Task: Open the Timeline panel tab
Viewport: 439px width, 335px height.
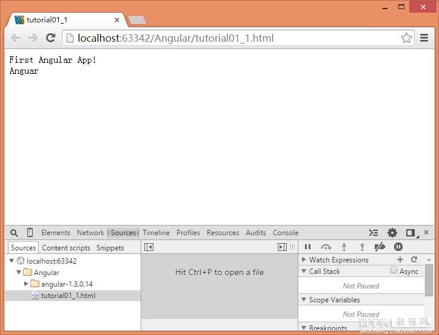Action: pos(156,233)
